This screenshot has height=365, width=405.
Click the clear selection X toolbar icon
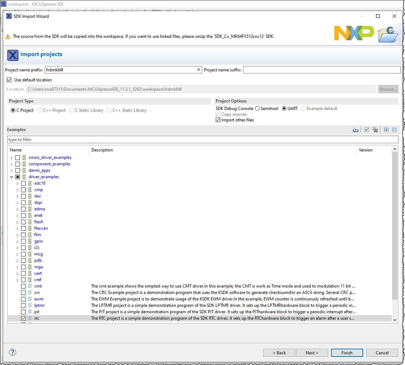(x=375, y=130)
